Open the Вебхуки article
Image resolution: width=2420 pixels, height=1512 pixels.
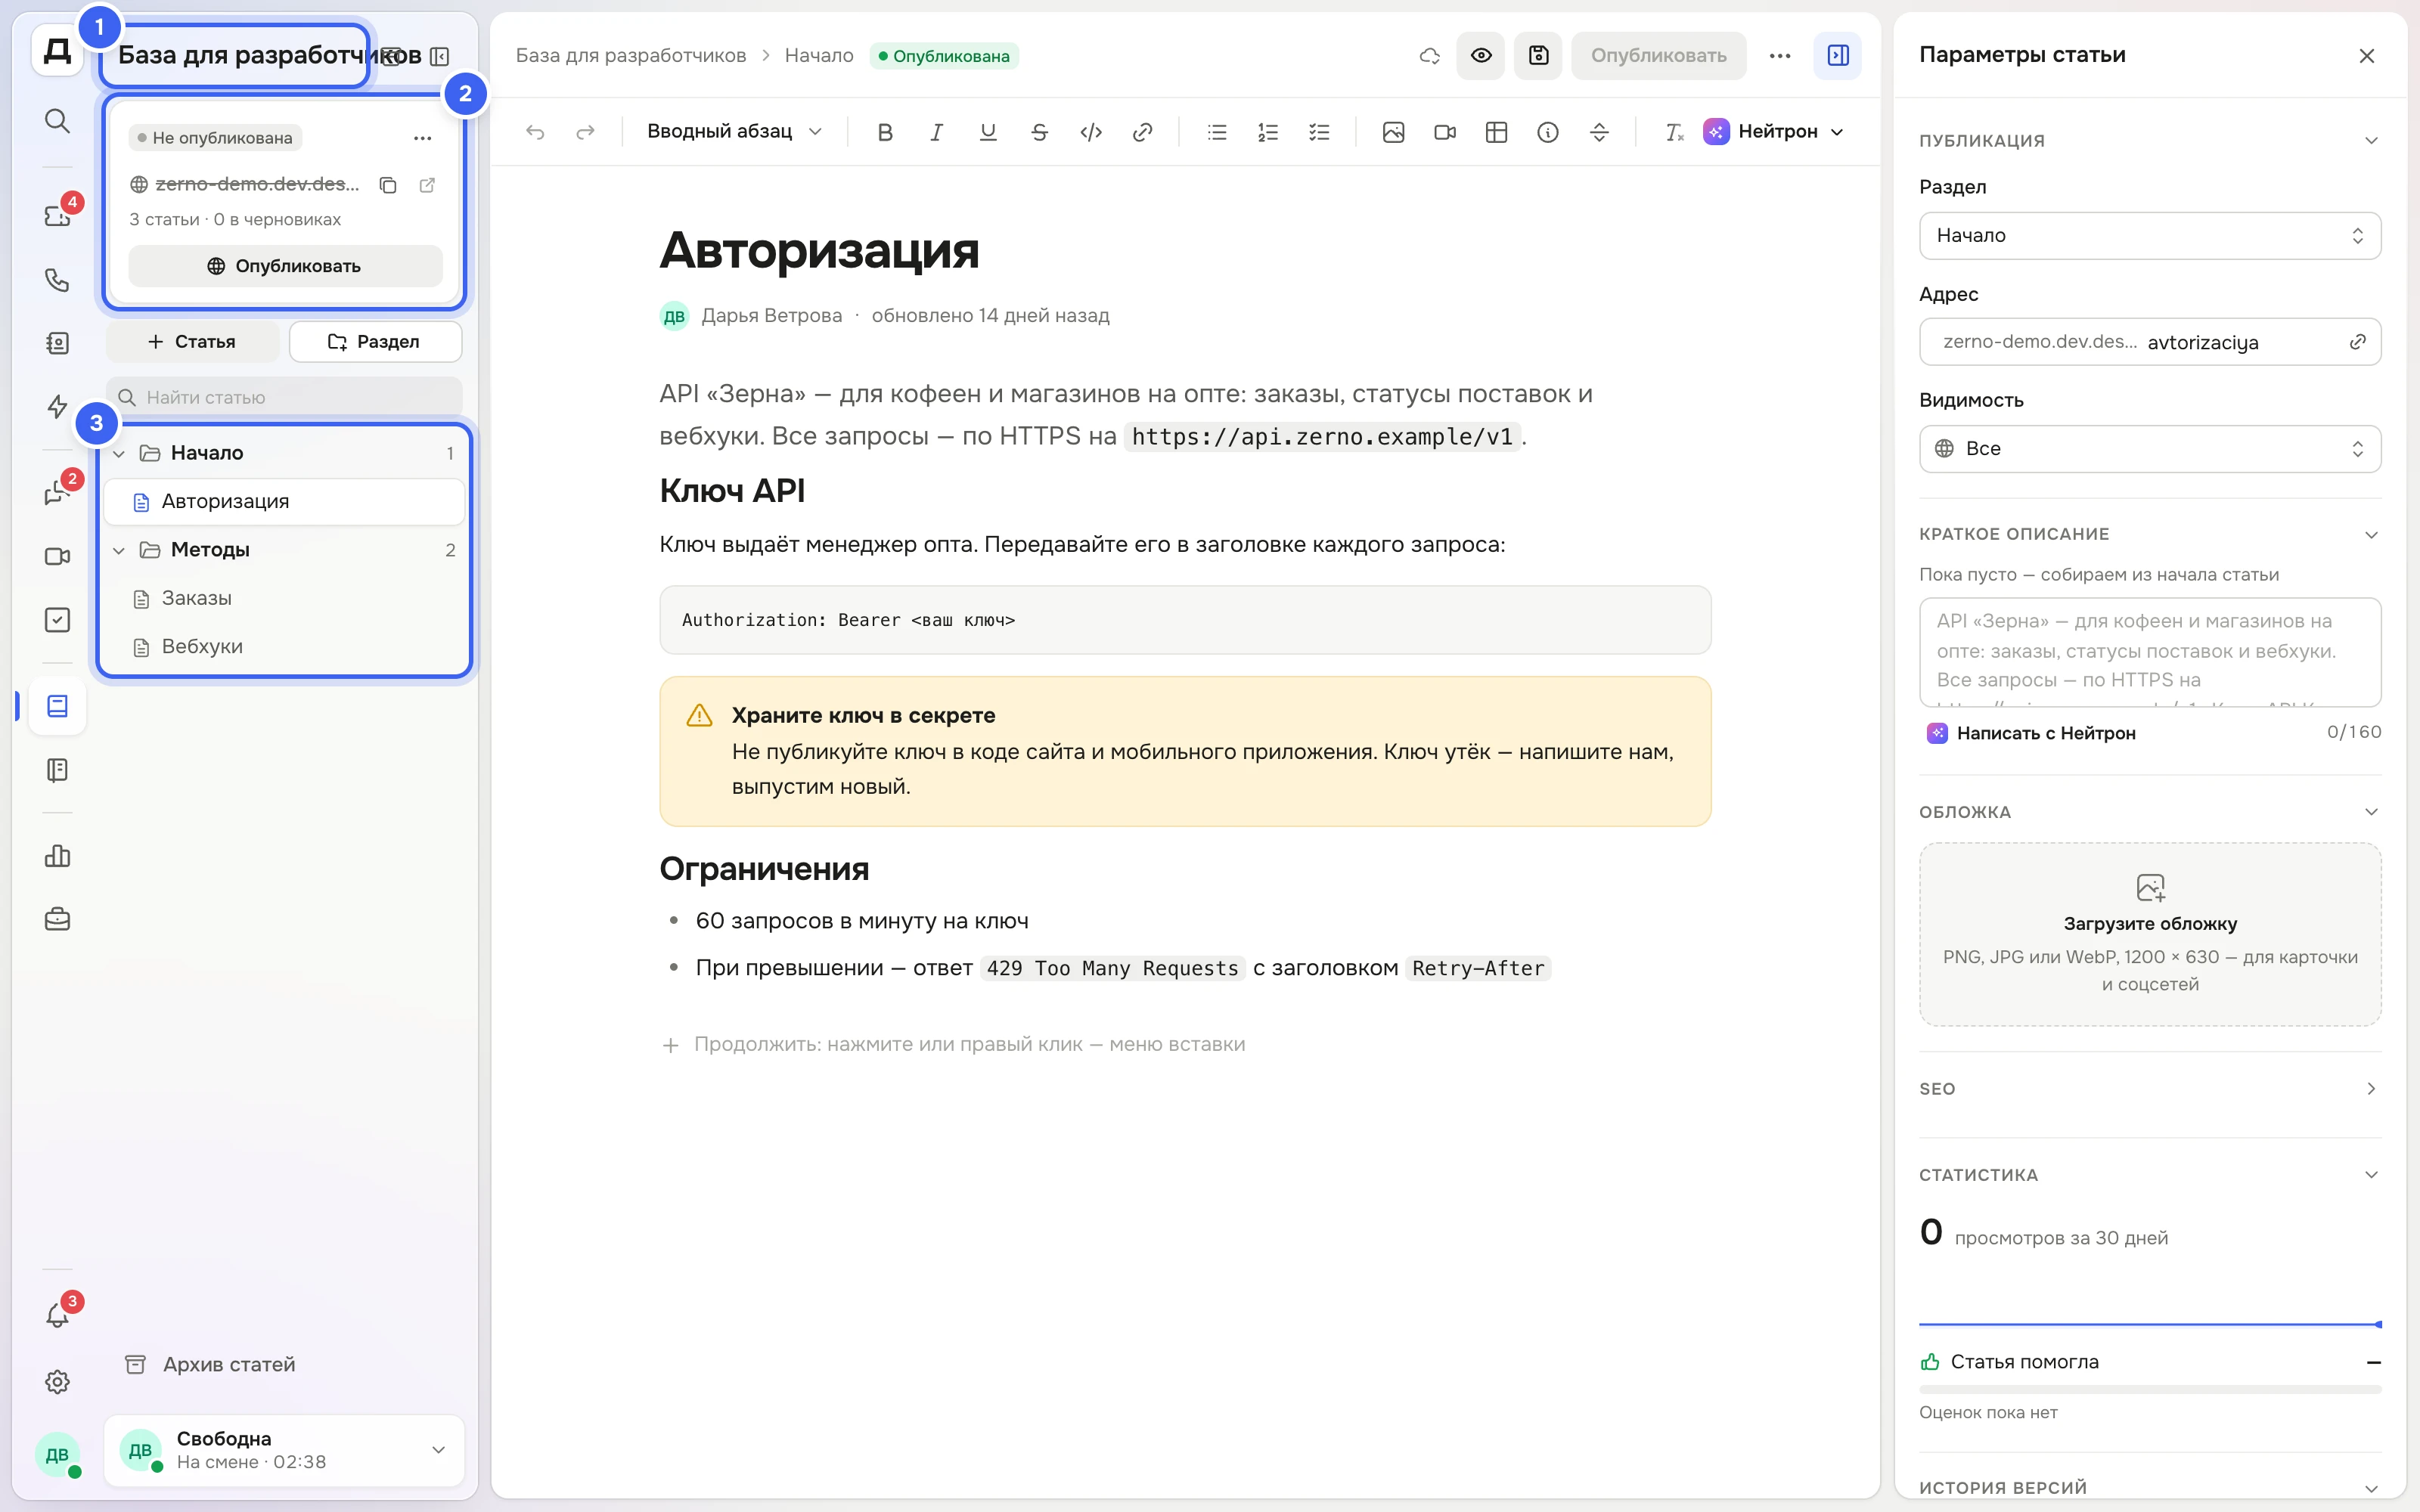point(285,647)
